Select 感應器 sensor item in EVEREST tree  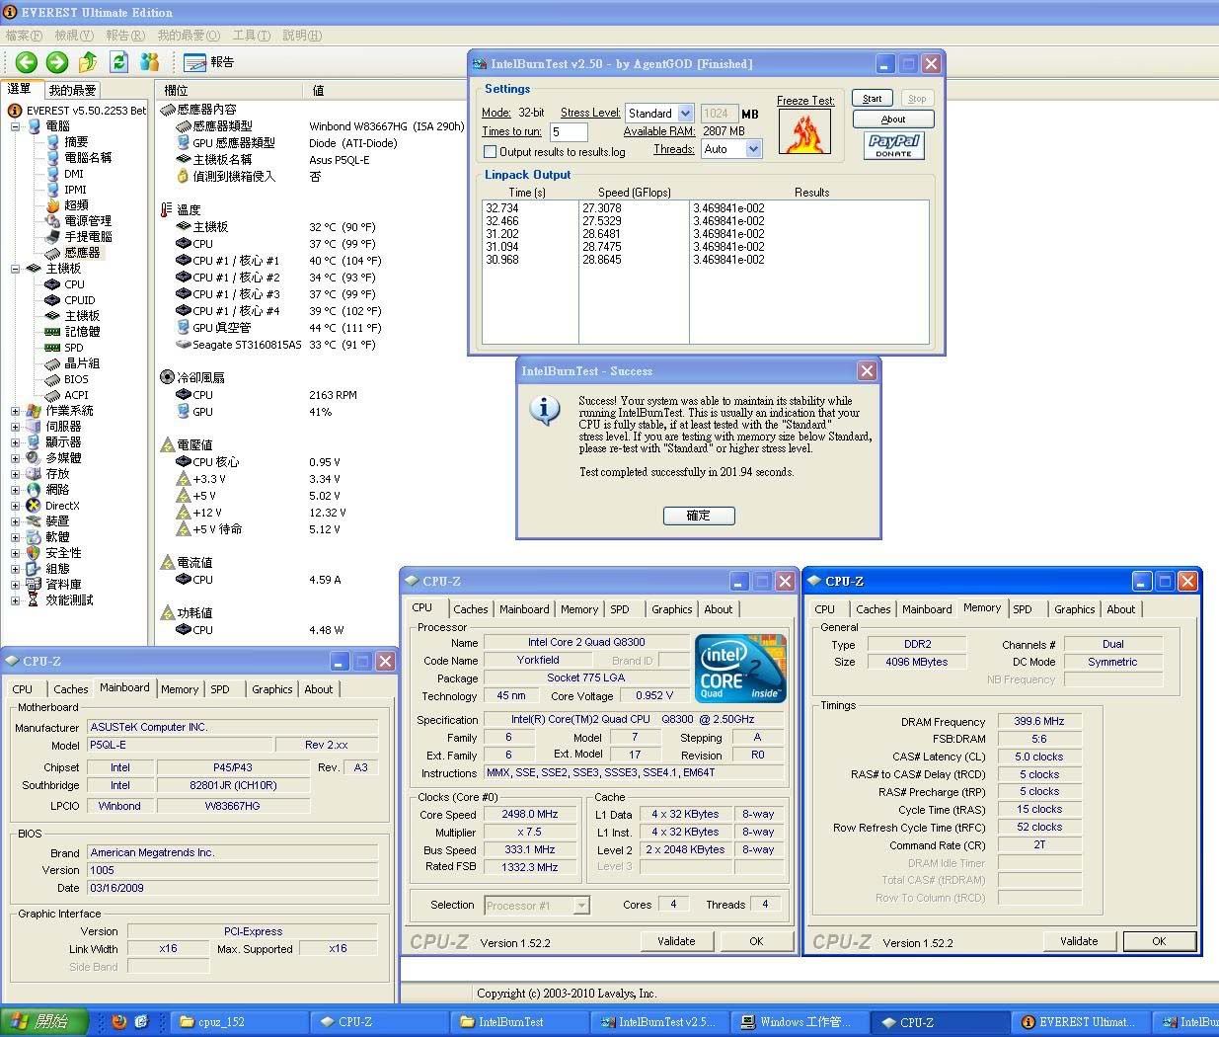(x=82, y=253)
